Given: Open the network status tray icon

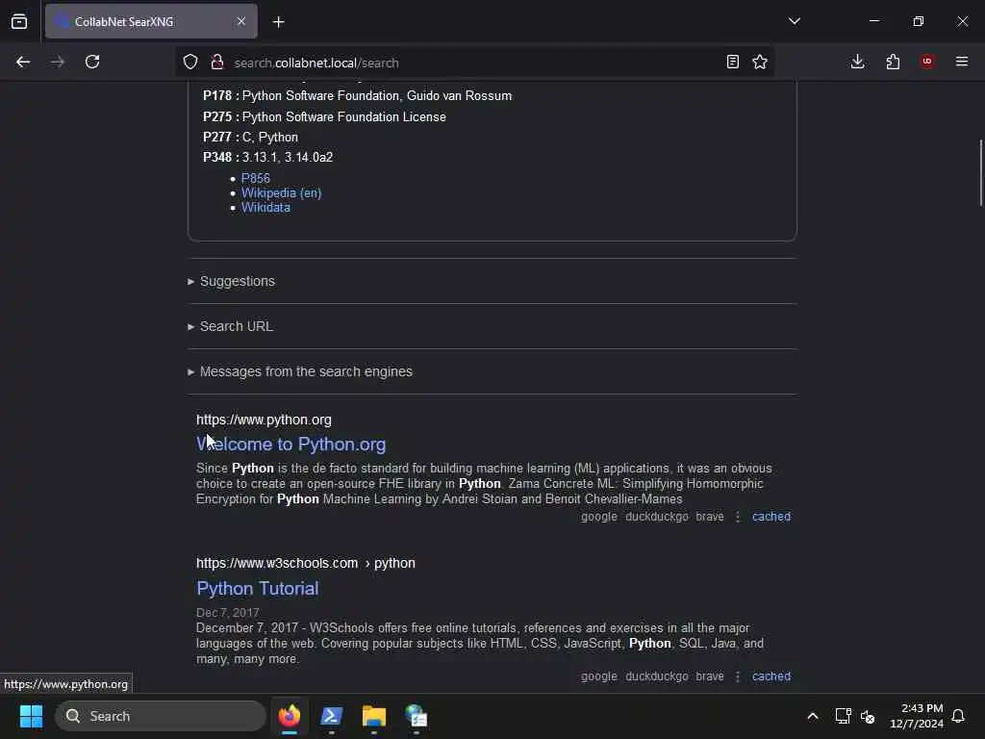Looking at the screenshot, I should (843, 716).
